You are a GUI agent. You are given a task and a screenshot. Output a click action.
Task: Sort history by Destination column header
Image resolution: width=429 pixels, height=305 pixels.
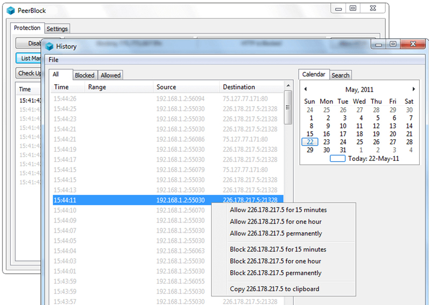[251, 87]
